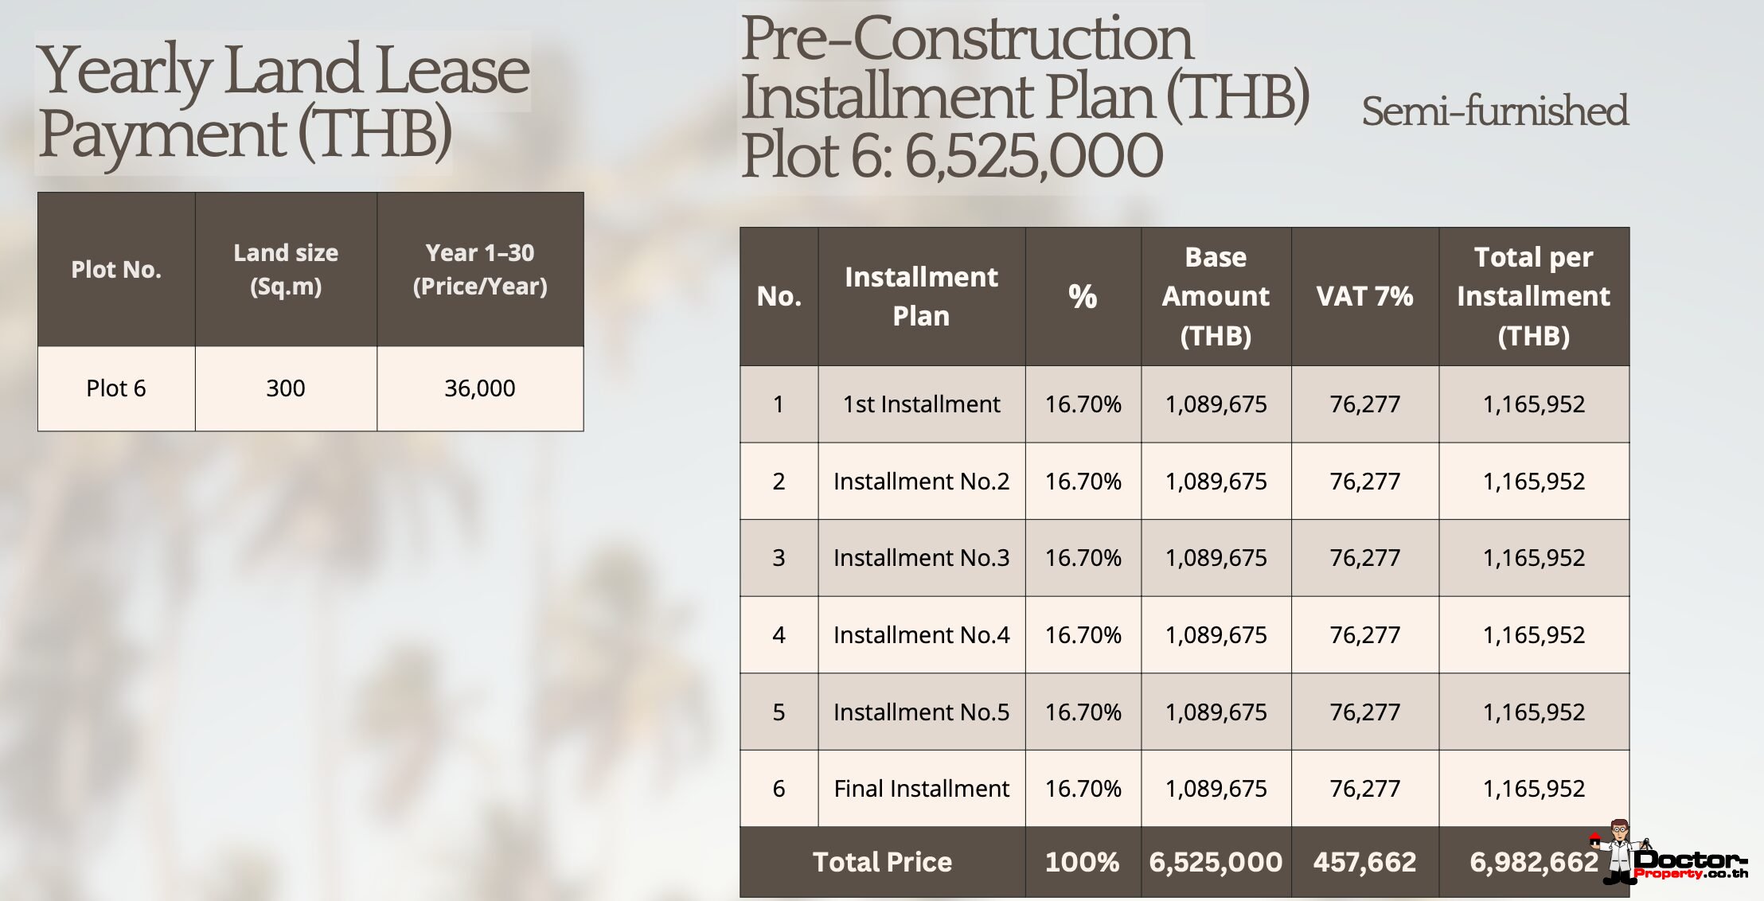Click the Installment No.3 label
The height and width of the screenshot is (901, 1764).
[921, 558]
